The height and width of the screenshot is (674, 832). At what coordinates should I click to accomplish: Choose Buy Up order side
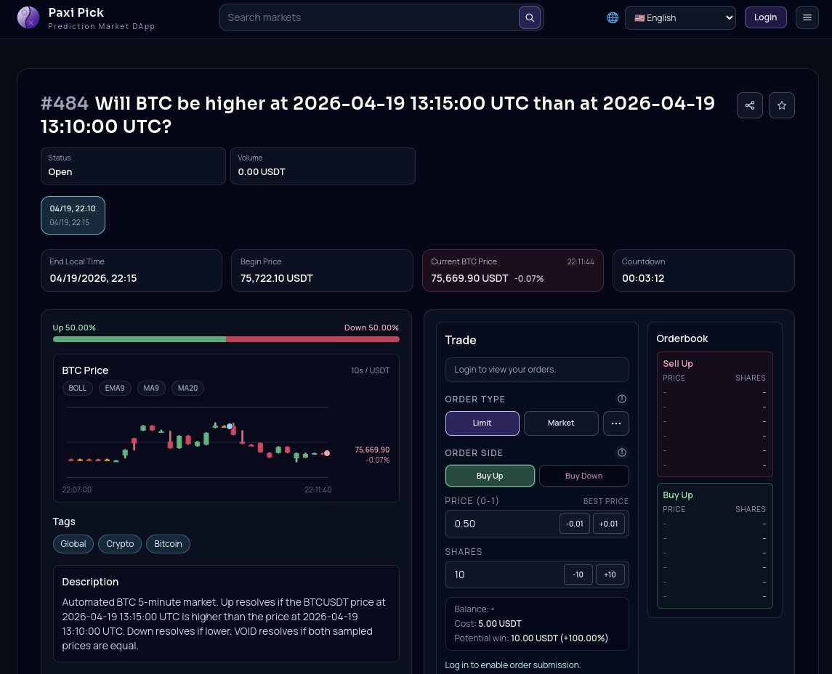[x=490, y=476]
